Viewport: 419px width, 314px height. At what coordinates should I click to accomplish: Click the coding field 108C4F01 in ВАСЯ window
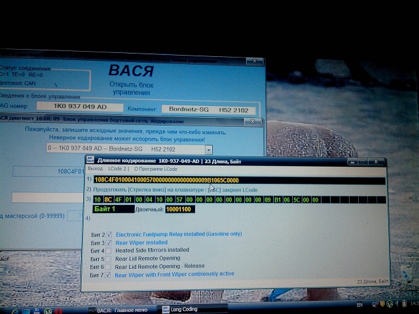[x=48, y=171]
